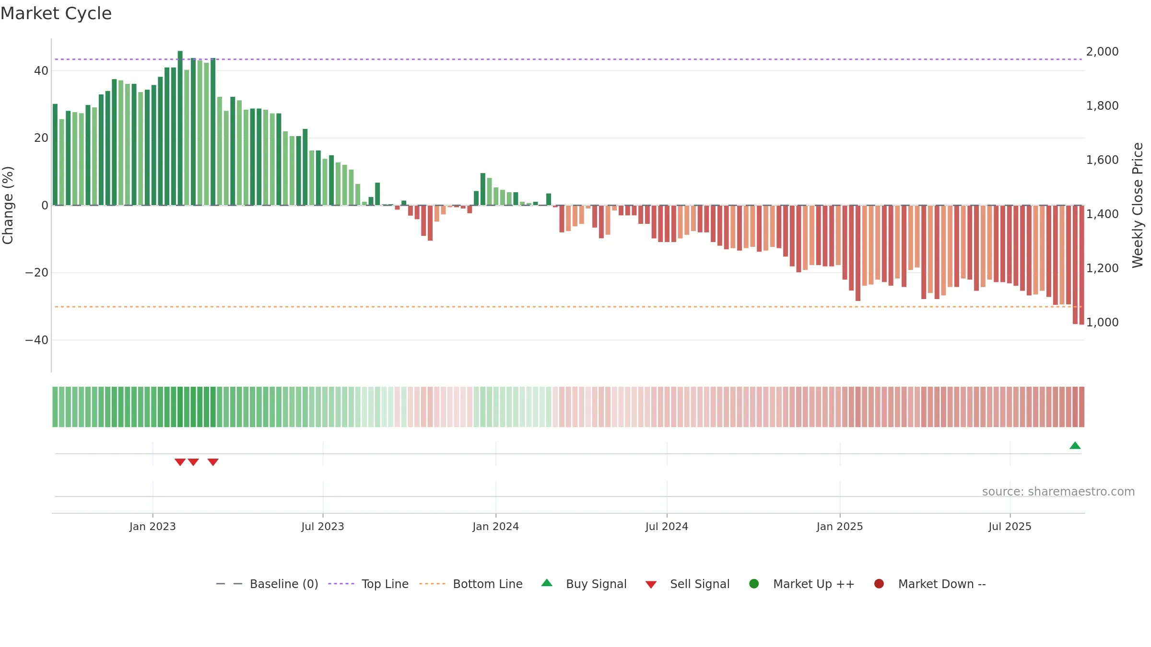This screenshot has width=1151, height=647.
Task: Click the first red Sell Signal marker
Action: tap(180, 462)
